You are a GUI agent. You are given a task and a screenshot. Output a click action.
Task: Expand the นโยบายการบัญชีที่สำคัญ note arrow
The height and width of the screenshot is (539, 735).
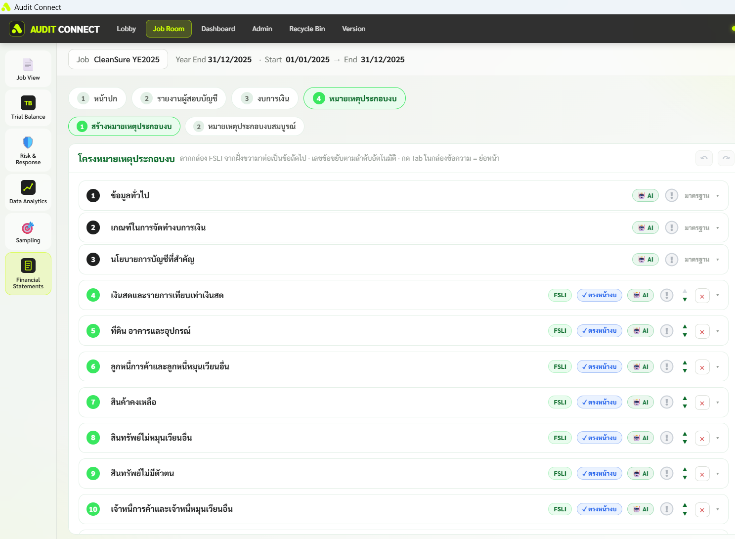[718, 260]
